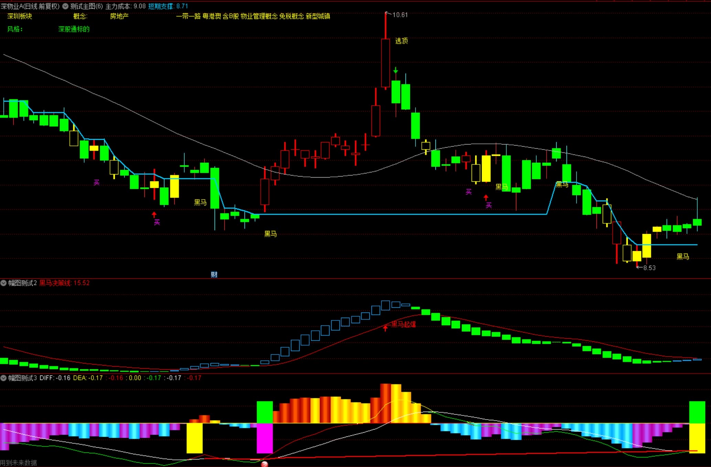The height and width of the screenshot is (467, 711).
Task: Click the red buy arrow near right-side 买
Action: pyautogui.click(x=486, y=198)
